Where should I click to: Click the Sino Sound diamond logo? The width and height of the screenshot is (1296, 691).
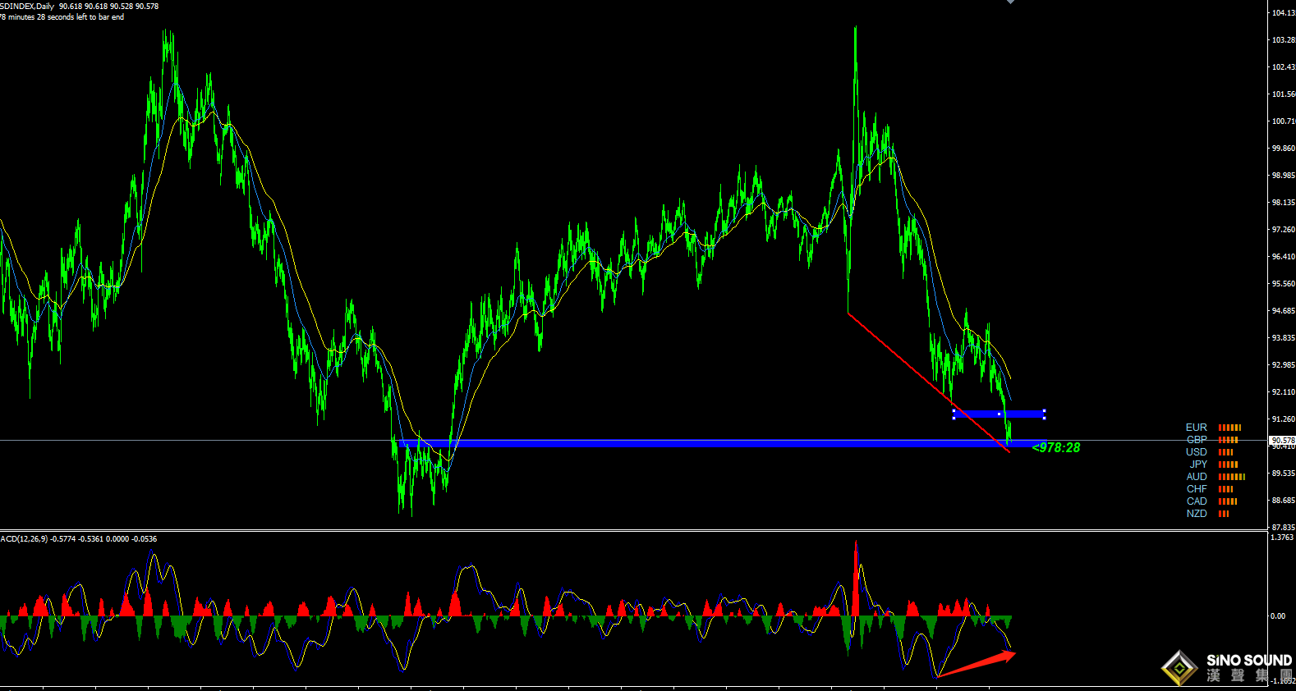1179,668
